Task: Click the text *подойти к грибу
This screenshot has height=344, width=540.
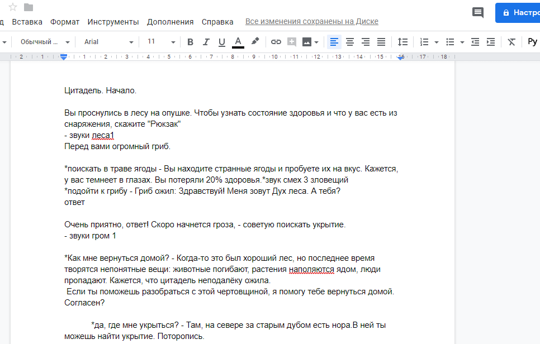Action: [96, 191]
